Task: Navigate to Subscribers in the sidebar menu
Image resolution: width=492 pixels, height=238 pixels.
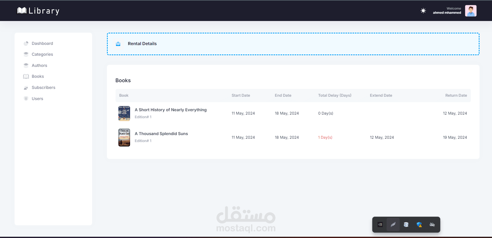Action: (x=43, y=88)
